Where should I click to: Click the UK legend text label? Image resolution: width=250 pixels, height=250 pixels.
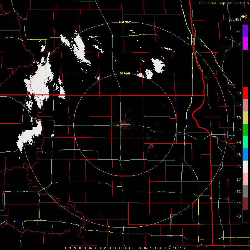point(238,44)
